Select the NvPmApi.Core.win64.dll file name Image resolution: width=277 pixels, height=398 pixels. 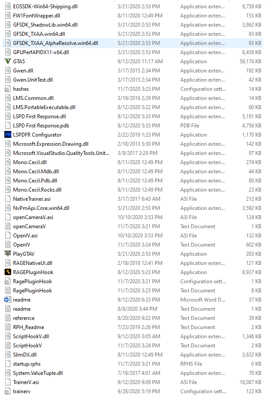[x=41, y=208]
